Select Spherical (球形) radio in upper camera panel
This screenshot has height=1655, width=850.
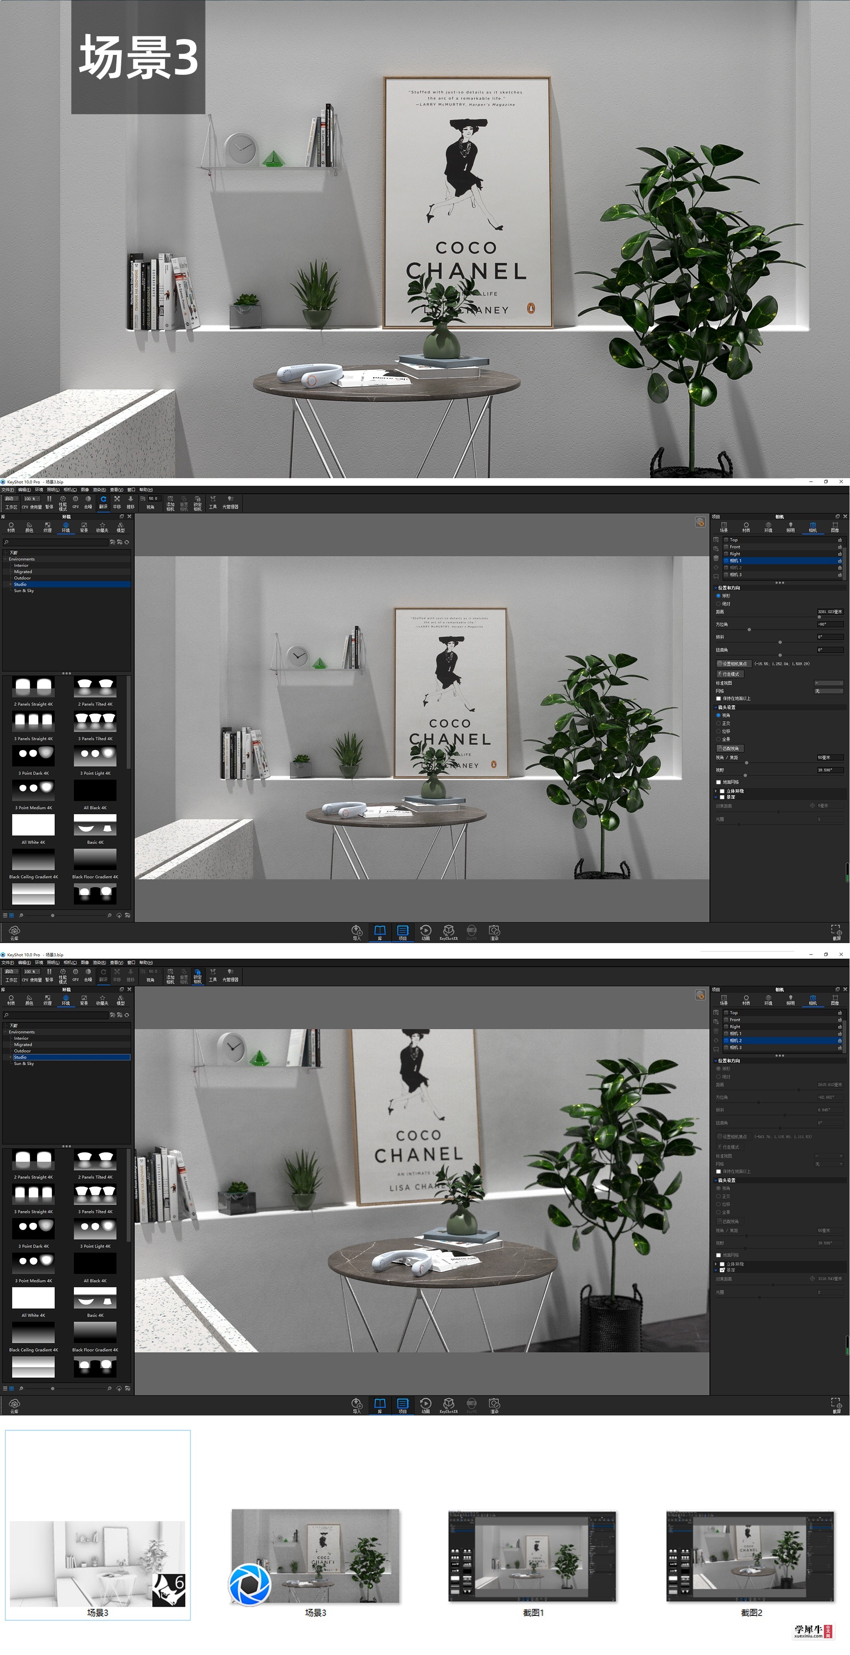click(x=718, y=595)
